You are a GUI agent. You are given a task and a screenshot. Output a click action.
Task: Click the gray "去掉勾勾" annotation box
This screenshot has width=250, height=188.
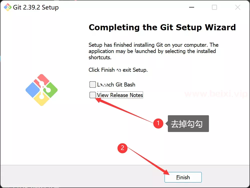click(188, 124)
